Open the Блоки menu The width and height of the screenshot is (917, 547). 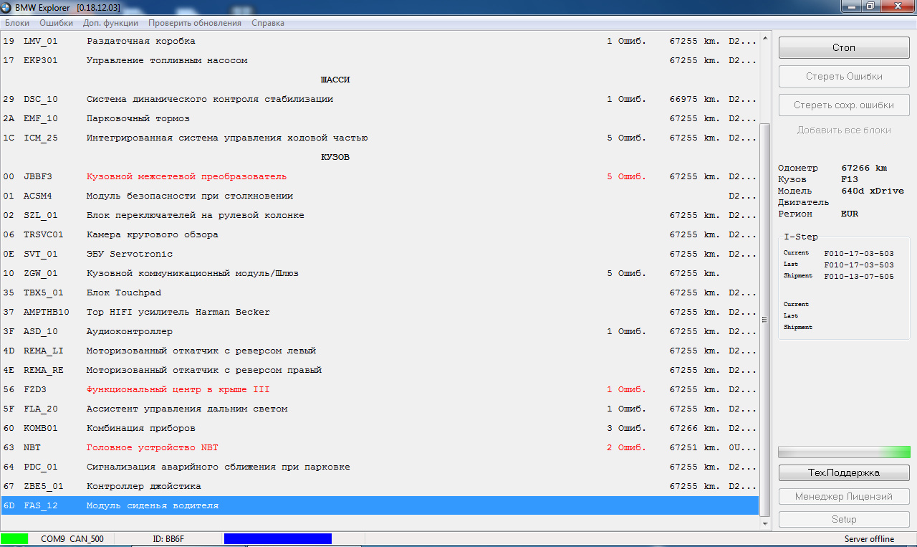click(x=17, y=23)
